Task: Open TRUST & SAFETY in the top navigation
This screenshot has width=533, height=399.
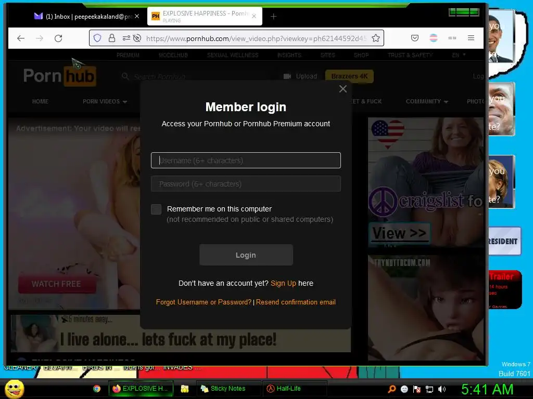Action: 410,55
